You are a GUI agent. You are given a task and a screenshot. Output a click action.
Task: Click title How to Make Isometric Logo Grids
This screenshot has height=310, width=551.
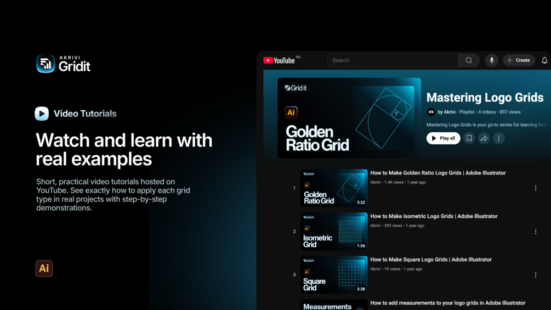(x=434, y=216)
